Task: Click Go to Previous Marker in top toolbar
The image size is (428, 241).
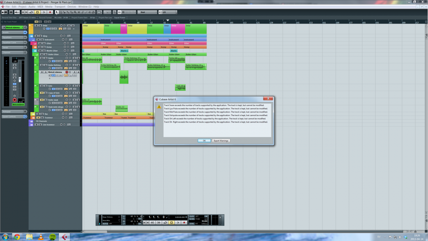Action: [x=22, y=12]
